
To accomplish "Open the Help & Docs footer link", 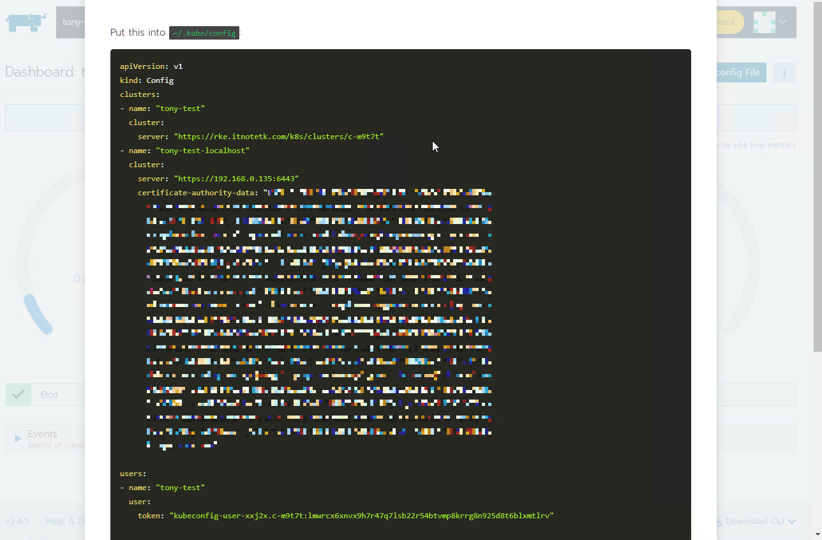I will 65,521.
